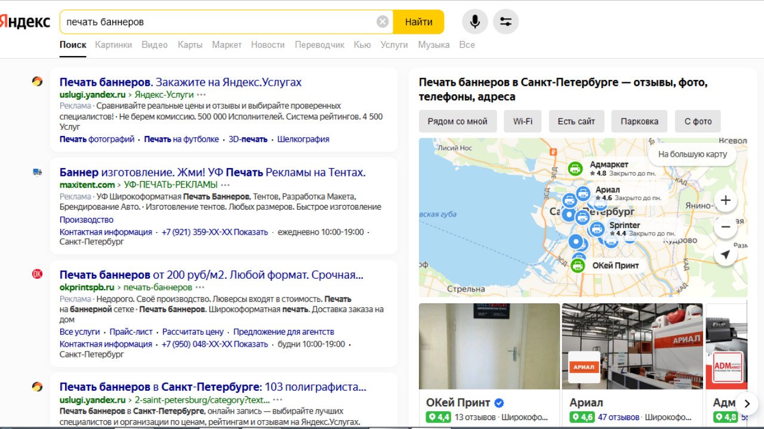Click Ариал organization name
764x429 pixels.
(586, 403)
